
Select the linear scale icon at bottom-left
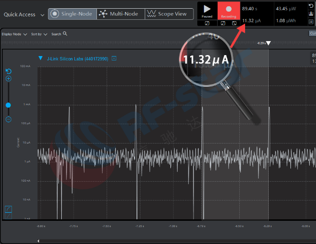pos(8,216)
